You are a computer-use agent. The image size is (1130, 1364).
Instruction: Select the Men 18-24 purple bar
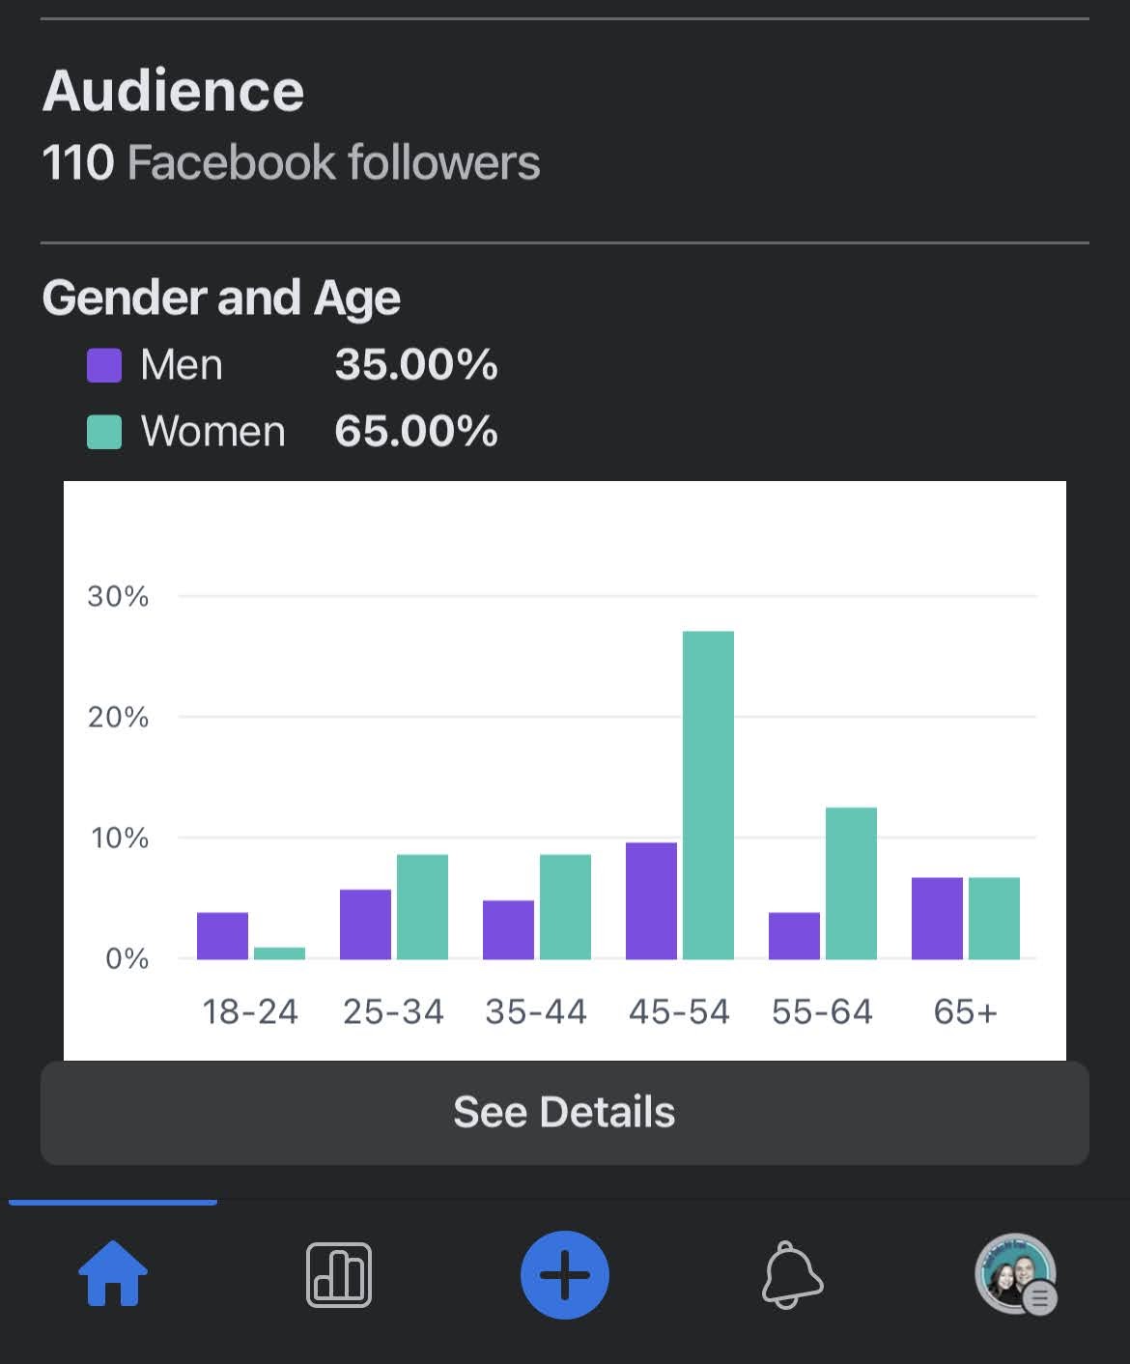(222, 935)
